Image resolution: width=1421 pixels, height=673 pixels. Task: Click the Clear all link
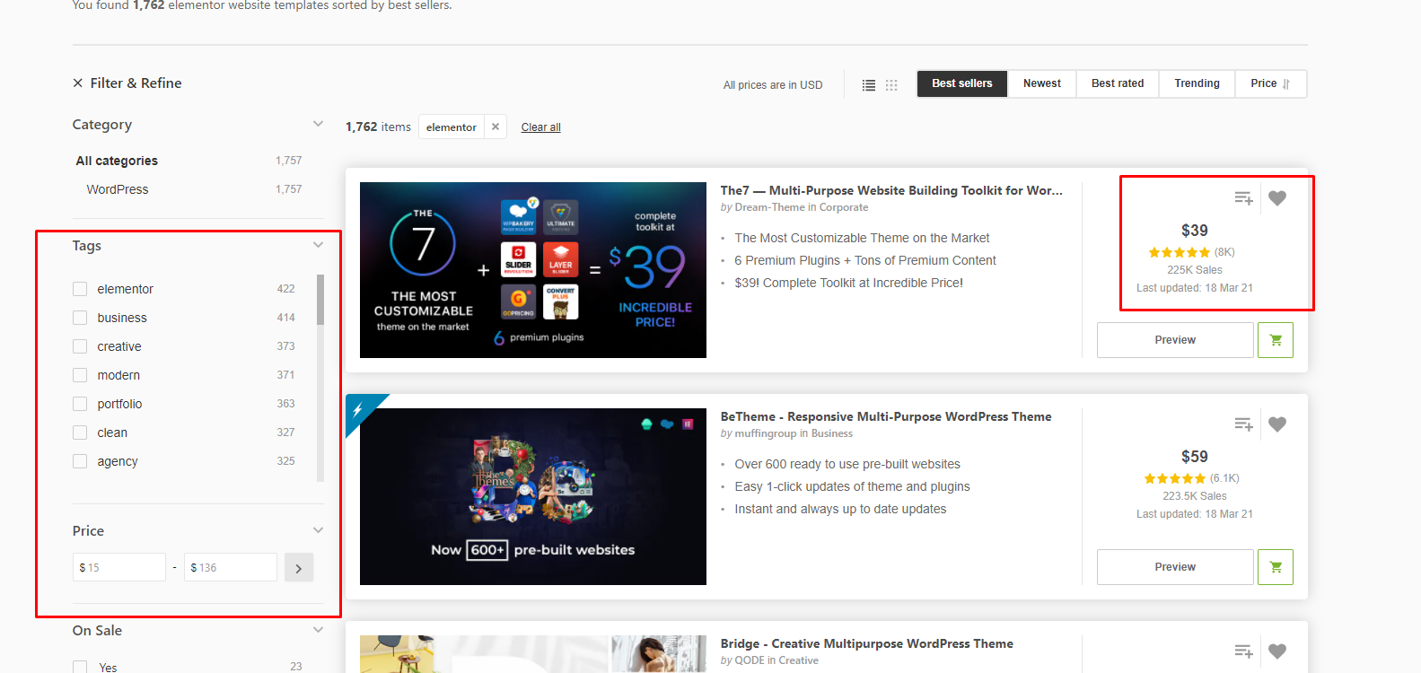coord(541,127)
